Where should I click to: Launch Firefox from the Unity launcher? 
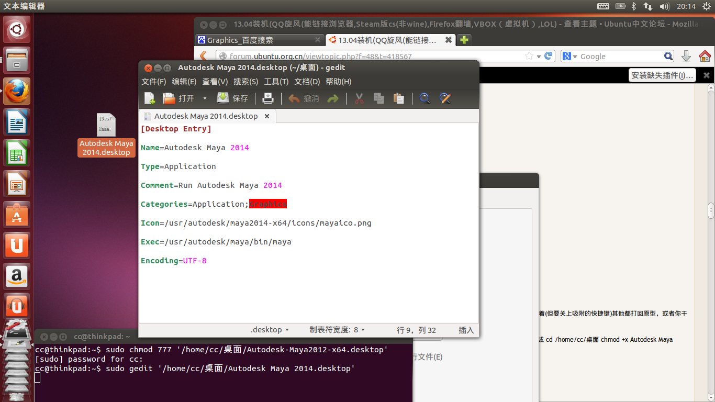point(17,91)
